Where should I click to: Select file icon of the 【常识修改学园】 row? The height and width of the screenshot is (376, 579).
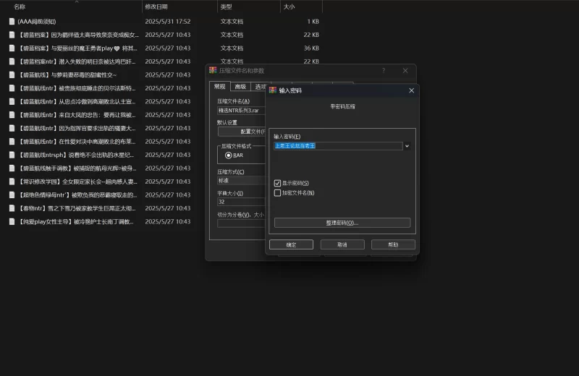12,181
